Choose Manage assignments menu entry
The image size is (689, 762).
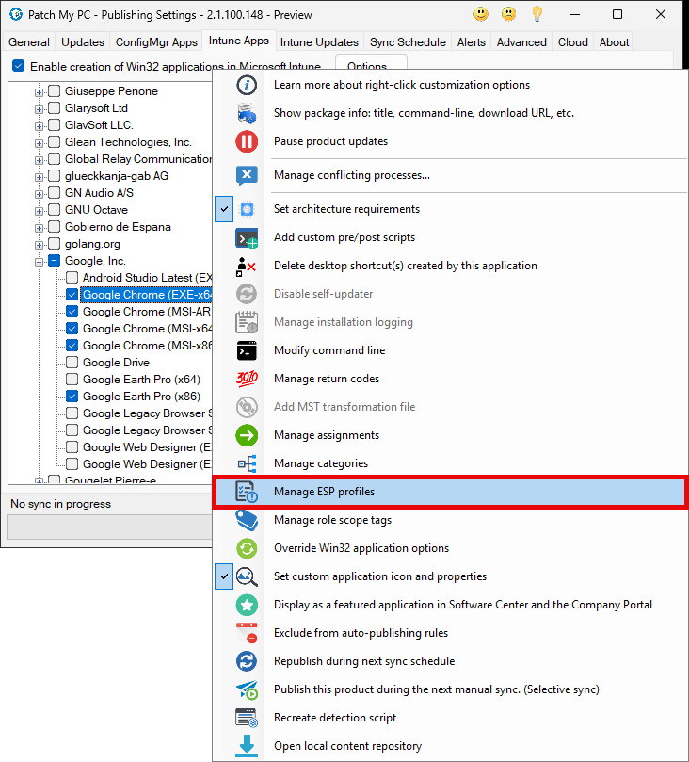451,435
